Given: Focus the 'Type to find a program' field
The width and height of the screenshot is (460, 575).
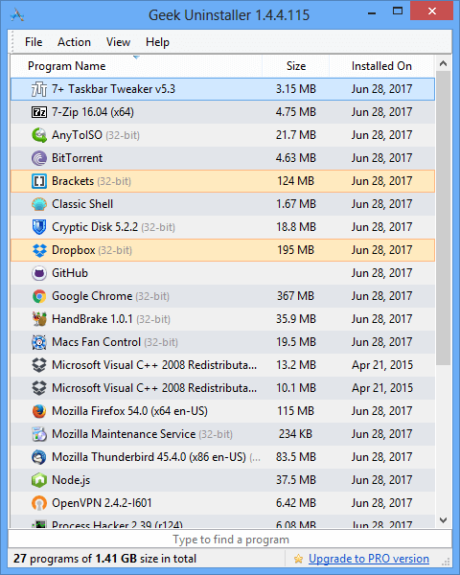Looking at the screenshot, I should [x=230, y=540].
